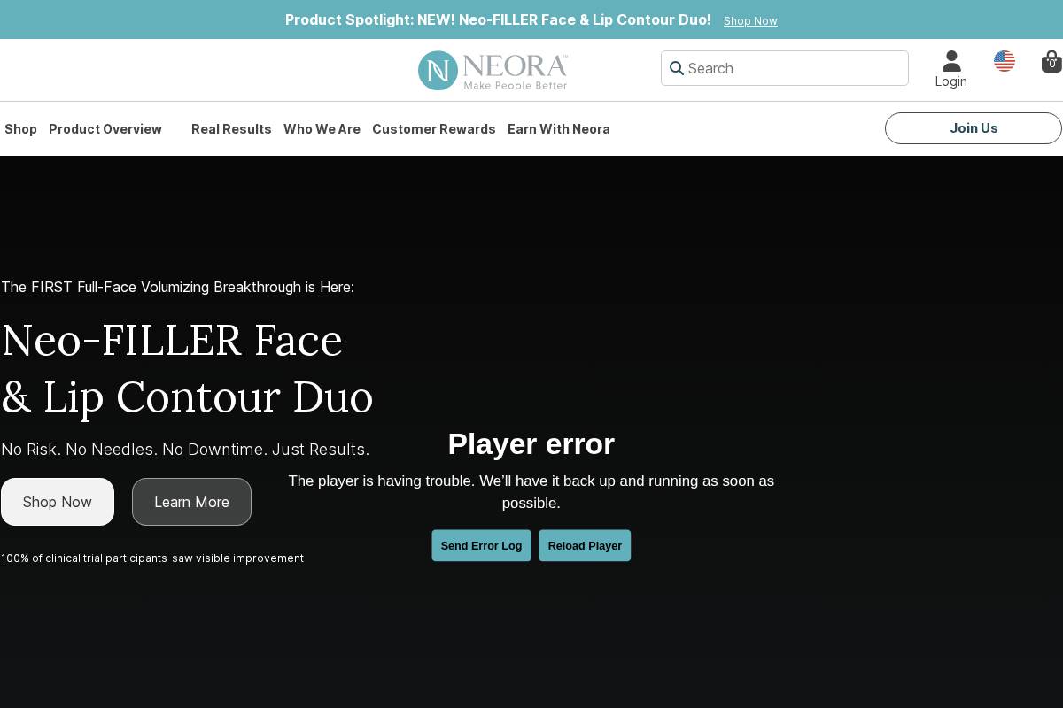Click 'No Risk. No Needles' tagline
The height and width of the screenshot is (708, 1063).
[185, 450]
